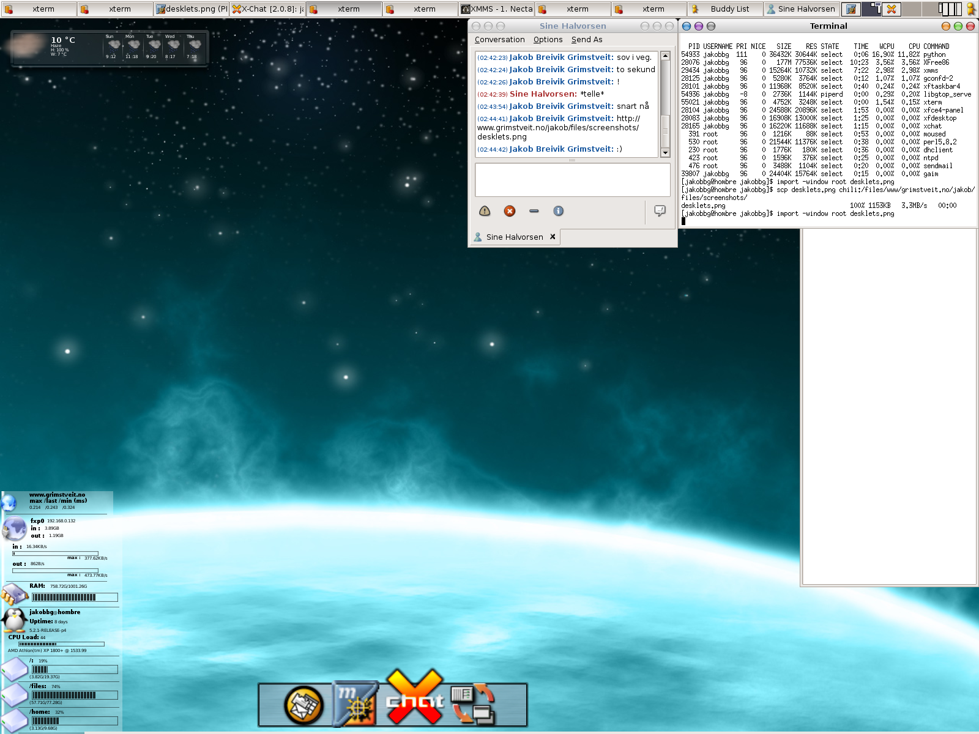Click the Warn icon in the Gaim conversation
The height and width of the screenshot is (734, 979).
485,211
